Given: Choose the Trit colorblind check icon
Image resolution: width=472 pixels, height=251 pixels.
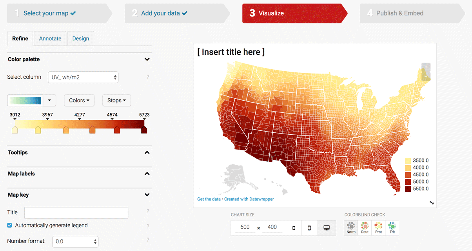Looking at the screenshot, I should [392, 228].
